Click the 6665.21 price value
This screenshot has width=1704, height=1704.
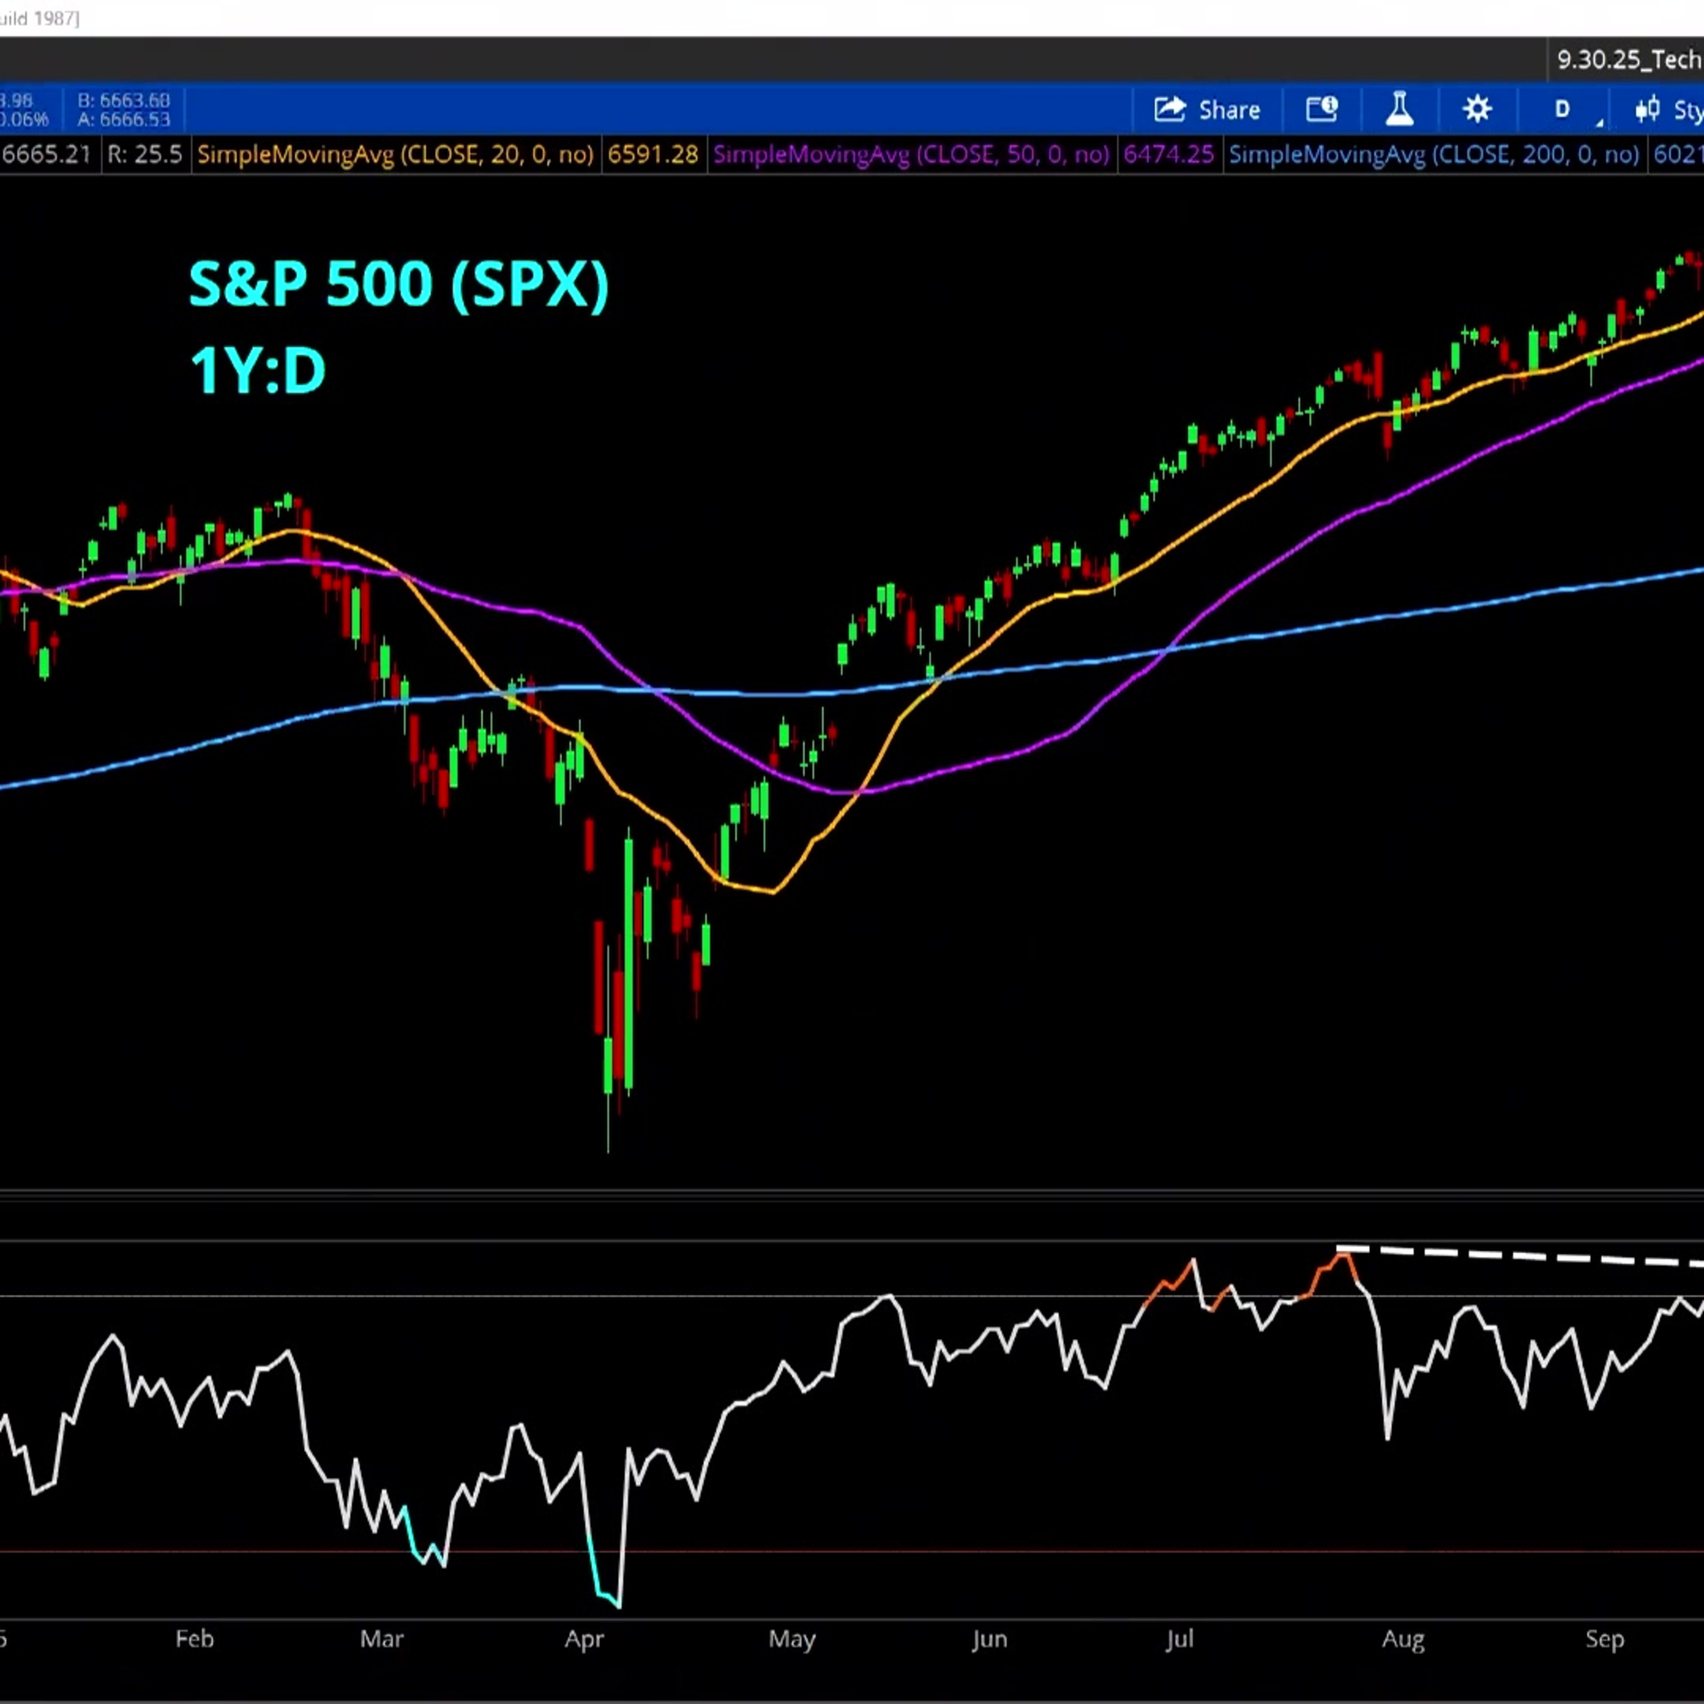coord(46,154)
